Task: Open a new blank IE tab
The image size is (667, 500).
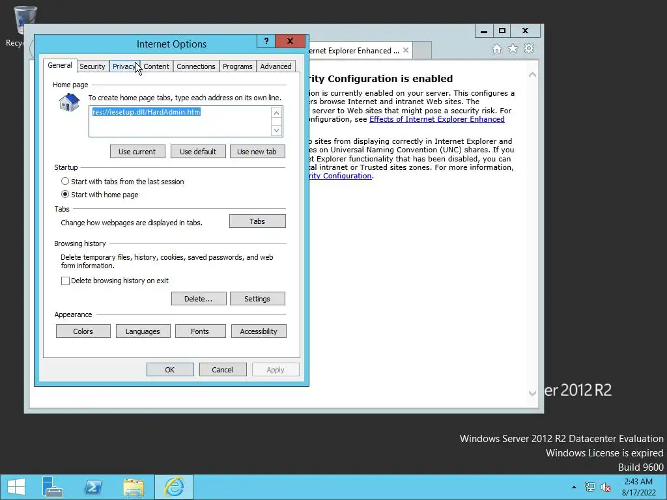Action: (422, 50)
